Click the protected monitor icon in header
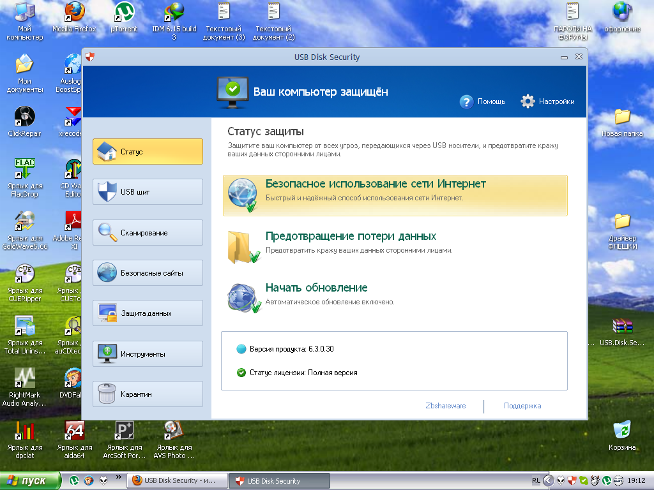This screenshot has width=654, height=490. tap(232, 92)
